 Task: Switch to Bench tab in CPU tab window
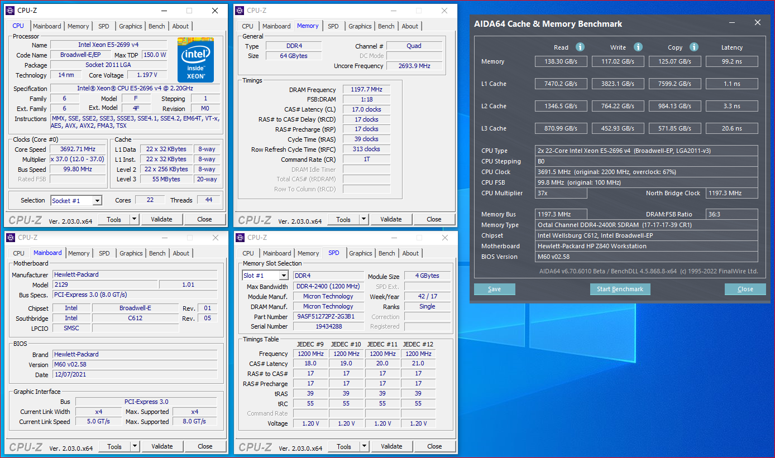click(157, 26)
